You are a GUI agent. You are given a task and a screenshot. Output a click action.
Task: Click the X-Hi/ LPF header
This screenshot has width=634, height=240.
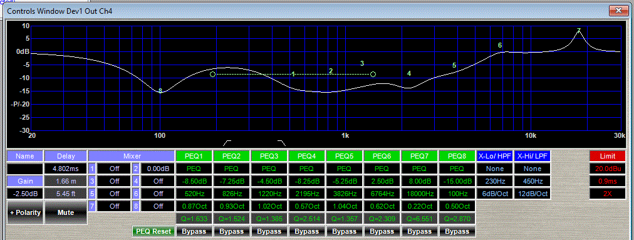pyautogui.click(x=533, y=156)
